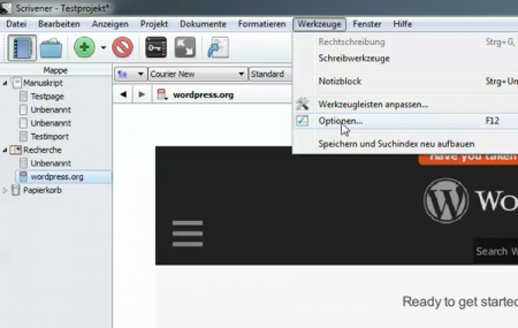Click the blue Collections folder icon
518x328 pixels.
click(x=51, y=48)
